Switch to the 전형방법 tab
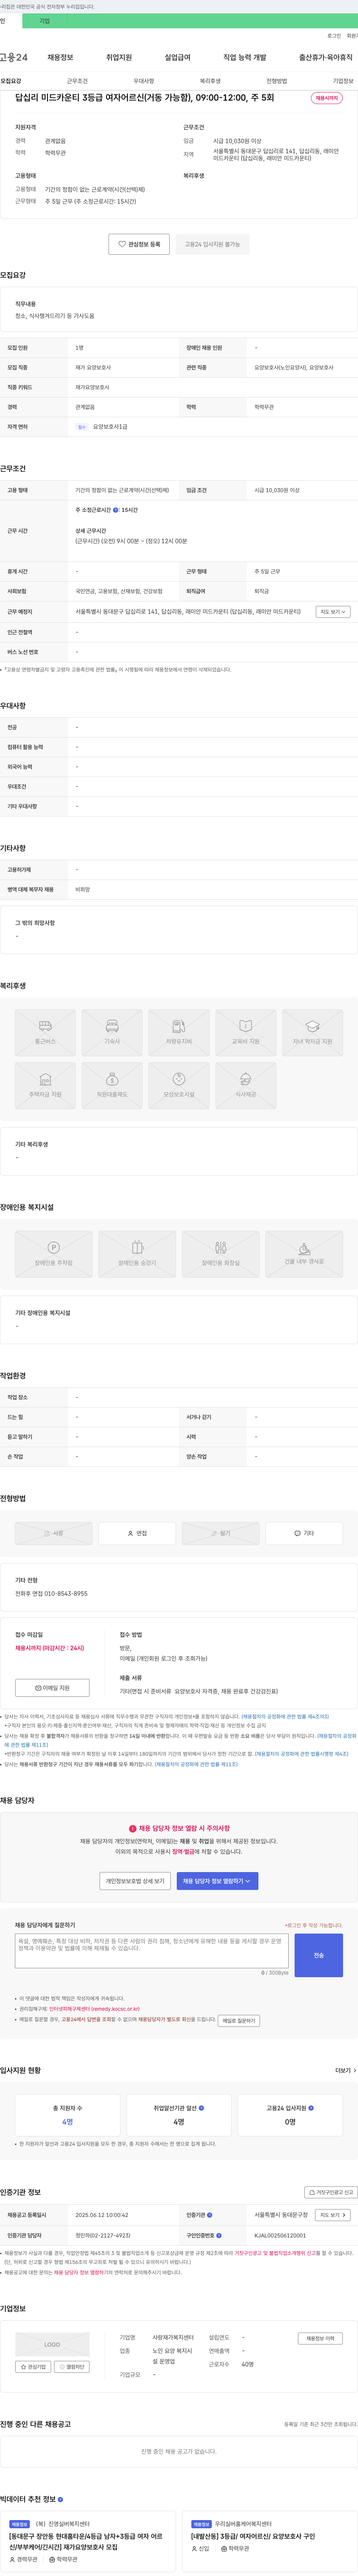 click(277, 81)
